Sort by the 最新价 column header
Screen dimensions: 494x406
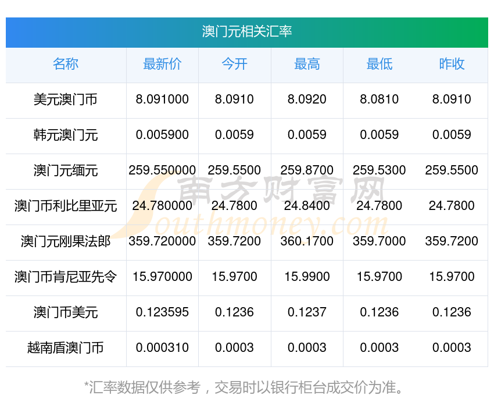(162, 65)
